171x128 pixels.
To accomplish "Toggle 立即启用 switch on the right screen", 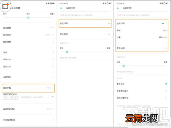I will click(165, 48).
